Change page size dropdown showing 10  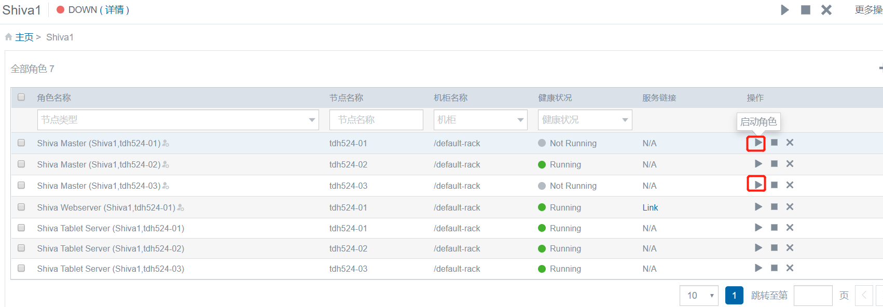(698, 296)
